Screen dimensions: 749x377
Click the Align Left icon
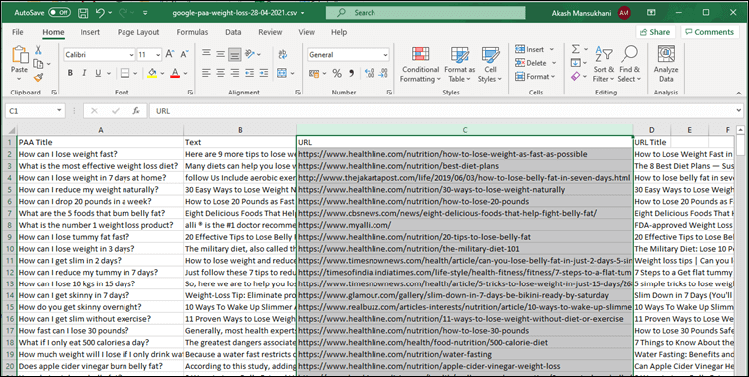(206, 73)
